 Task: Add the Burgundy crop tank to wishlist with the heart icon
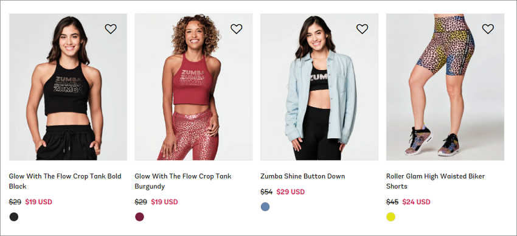[x=237, y=29]
